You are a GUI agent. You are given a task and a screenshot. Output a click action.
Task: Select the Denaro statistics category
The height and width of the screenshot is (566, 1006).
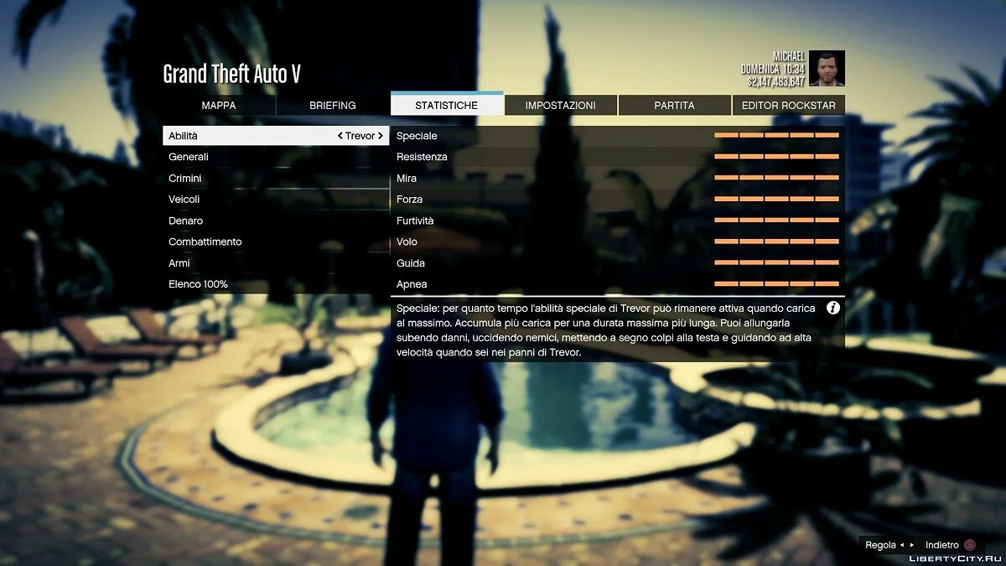[x=186, y=221]
